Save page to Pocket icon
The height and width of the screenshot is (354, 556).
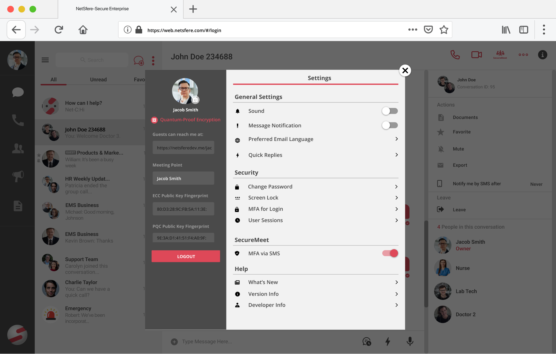(428, 30)
